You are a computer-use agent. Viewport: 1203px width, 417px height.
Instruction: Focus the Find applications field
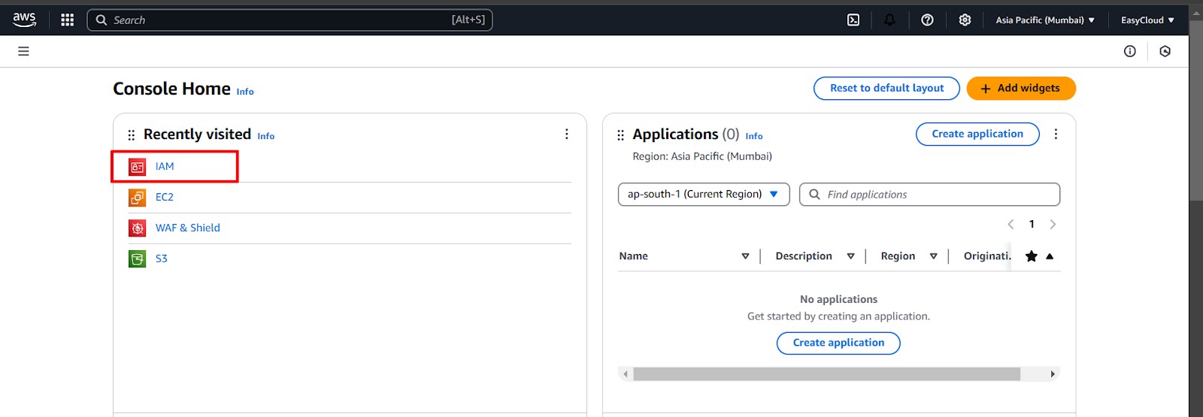click(929, 195)
